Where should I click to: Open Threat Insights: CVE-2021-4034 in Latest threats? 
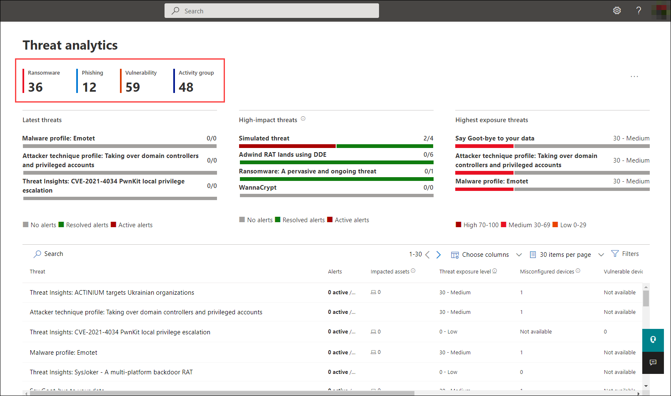pyautogui.click(x=104, y=186)
